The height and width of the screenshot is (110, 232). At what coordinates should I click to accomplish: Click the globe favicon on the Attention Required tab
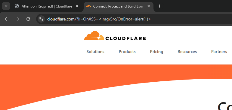[17, 6]
